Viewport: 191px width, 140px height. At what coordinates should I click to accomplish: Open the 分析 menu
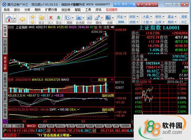(x=27, y=10)
